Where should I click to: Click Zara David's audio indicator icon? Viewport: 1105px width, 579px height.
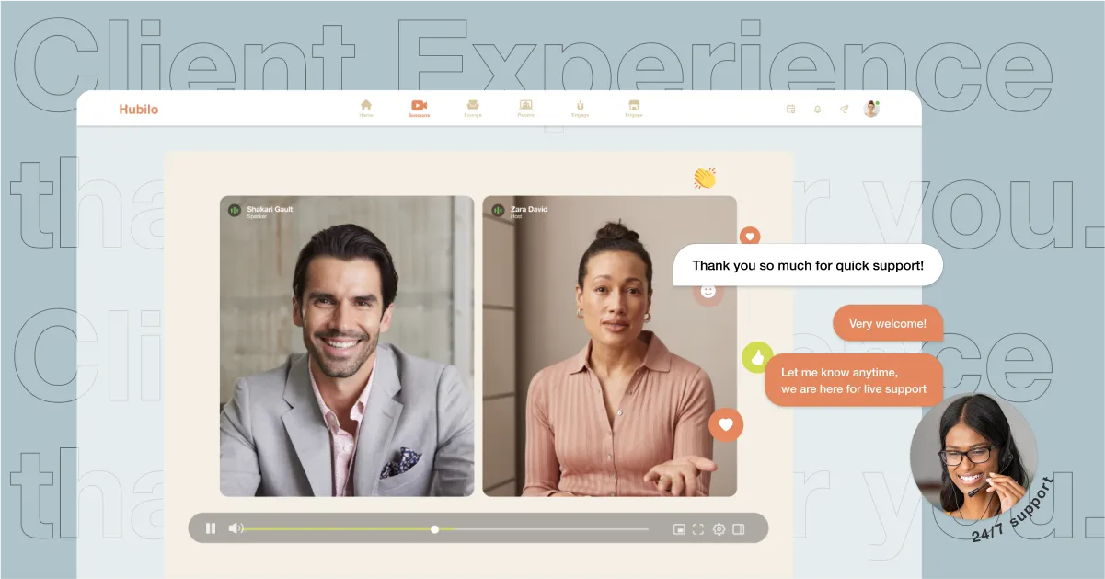pos(498,211)
